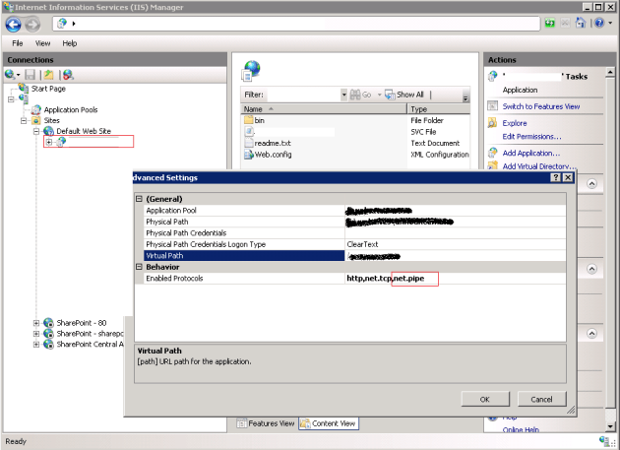The width and height of the screenshot is (620, 450).
Task: Select the Start Page tree item
Action: pyautogui.click(x=48, y=89)
